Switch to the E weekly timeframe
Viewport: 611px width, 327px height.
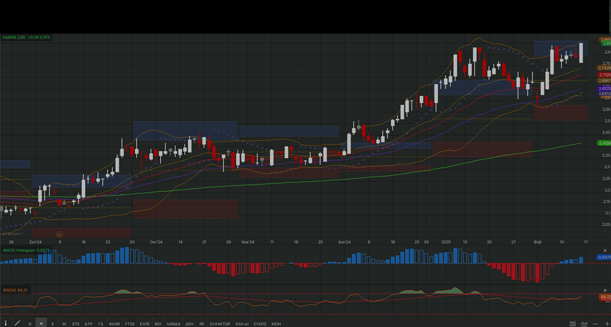coord(52,323)
